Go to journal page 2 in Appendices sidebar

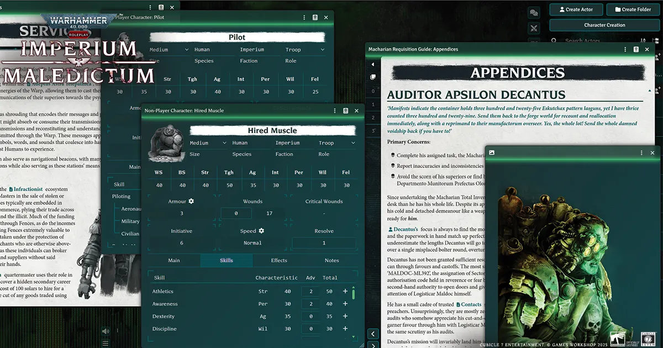(373, 118)
